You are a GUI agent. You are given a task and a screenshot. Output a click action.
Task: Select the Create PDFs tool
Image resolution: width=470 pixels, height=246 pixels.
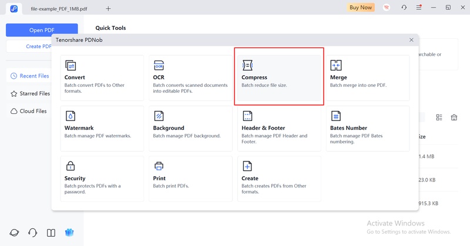[x=278, y=178]
